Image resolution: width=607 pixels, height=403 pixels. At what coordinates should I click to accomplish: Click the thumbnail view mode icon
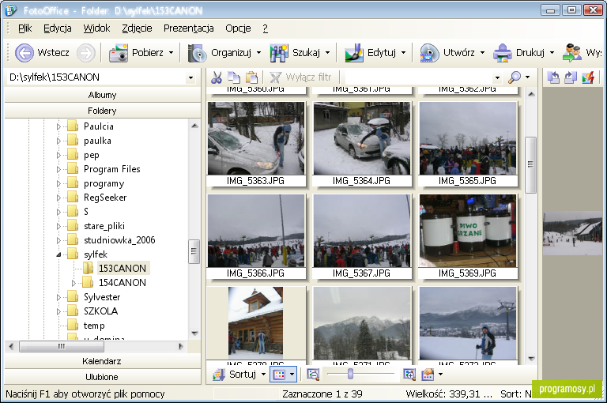click(x=279, y=375)
